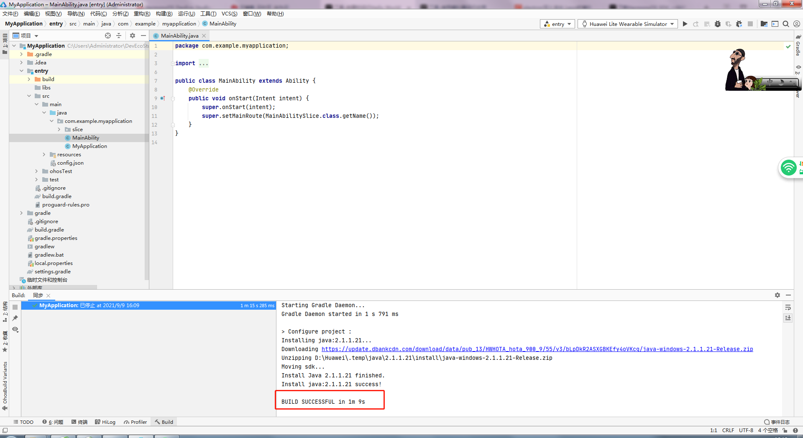Run the app with the play icon

[685, 24]
